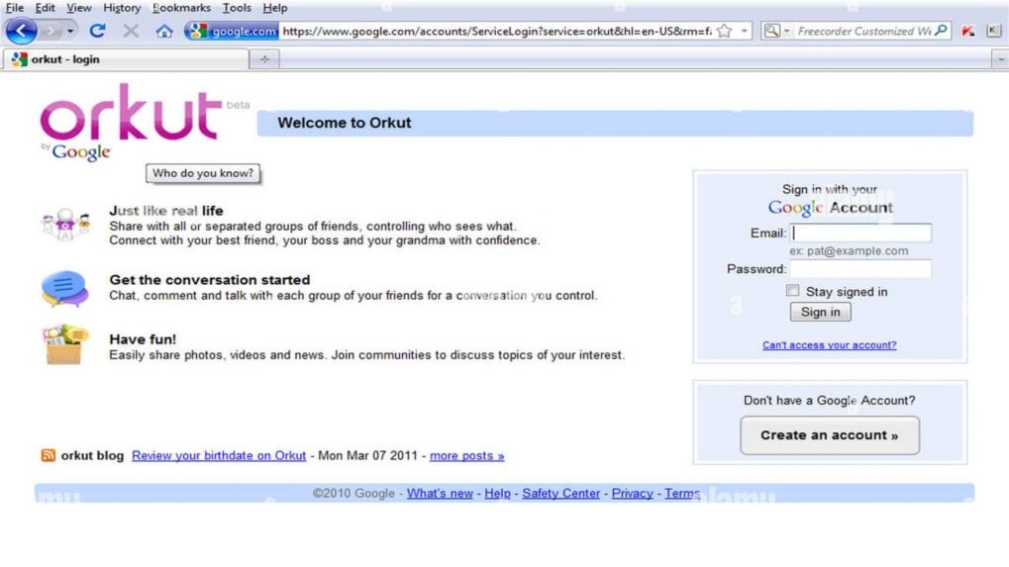
Task: Click the Forward navigation arrow
Action: (50, 31)
